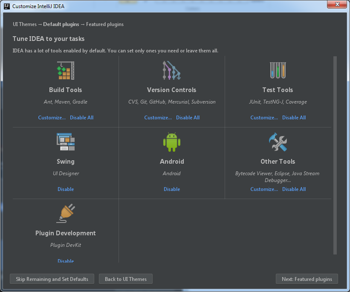Disable all Version Controls plugins

(188, 118)
